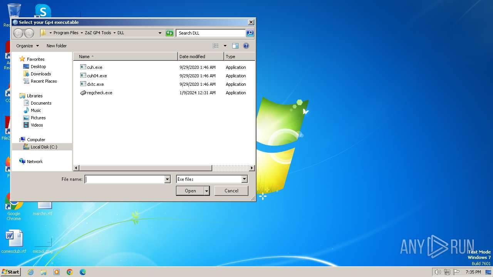Image resolution: width=493 pixels, height=277 pixels.
Task: Select the regcheck.exe file icon
Action: click(x=83, y=93)
